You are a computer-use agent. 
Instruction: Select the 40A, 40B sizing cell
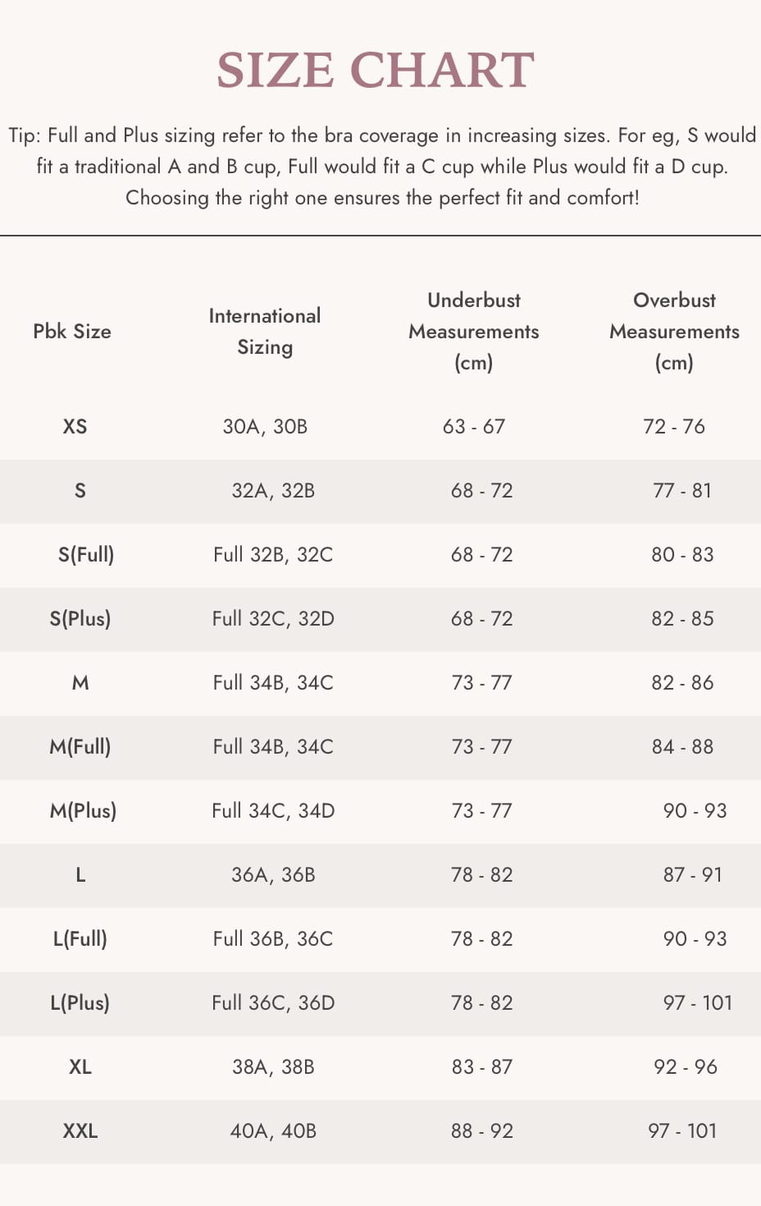273,1131
